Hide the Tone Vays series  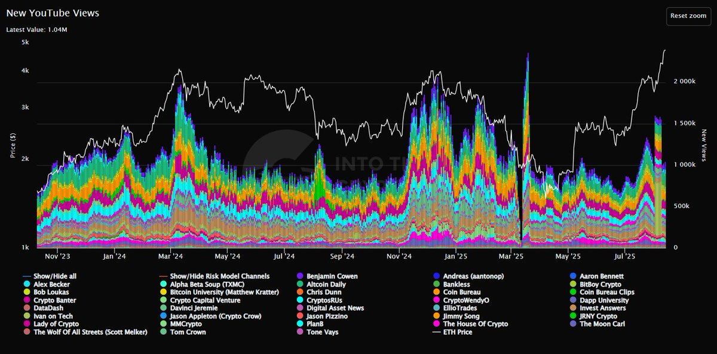(x=318, y=332)
